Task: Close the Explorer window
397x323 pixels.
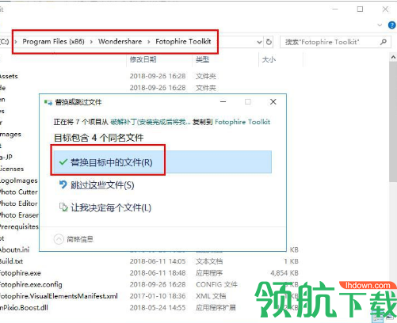Action: (x=385, y=9)
